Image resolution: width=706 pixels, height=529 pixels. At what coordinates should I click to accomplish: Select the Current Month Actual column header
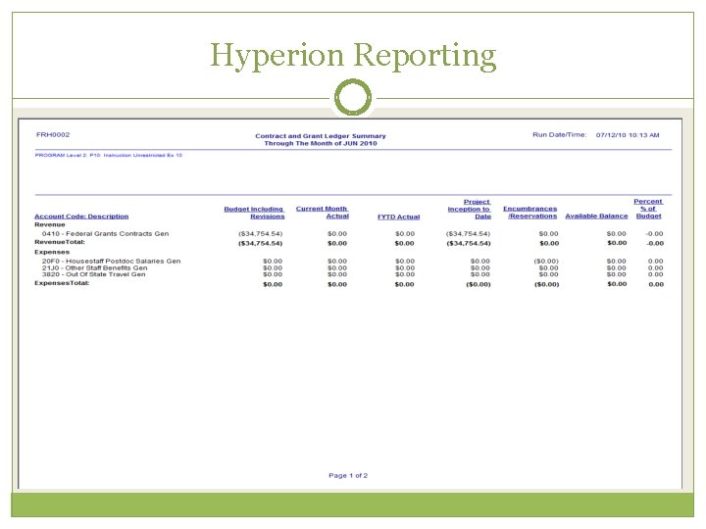pyautogui.click(x=323, y=213)
